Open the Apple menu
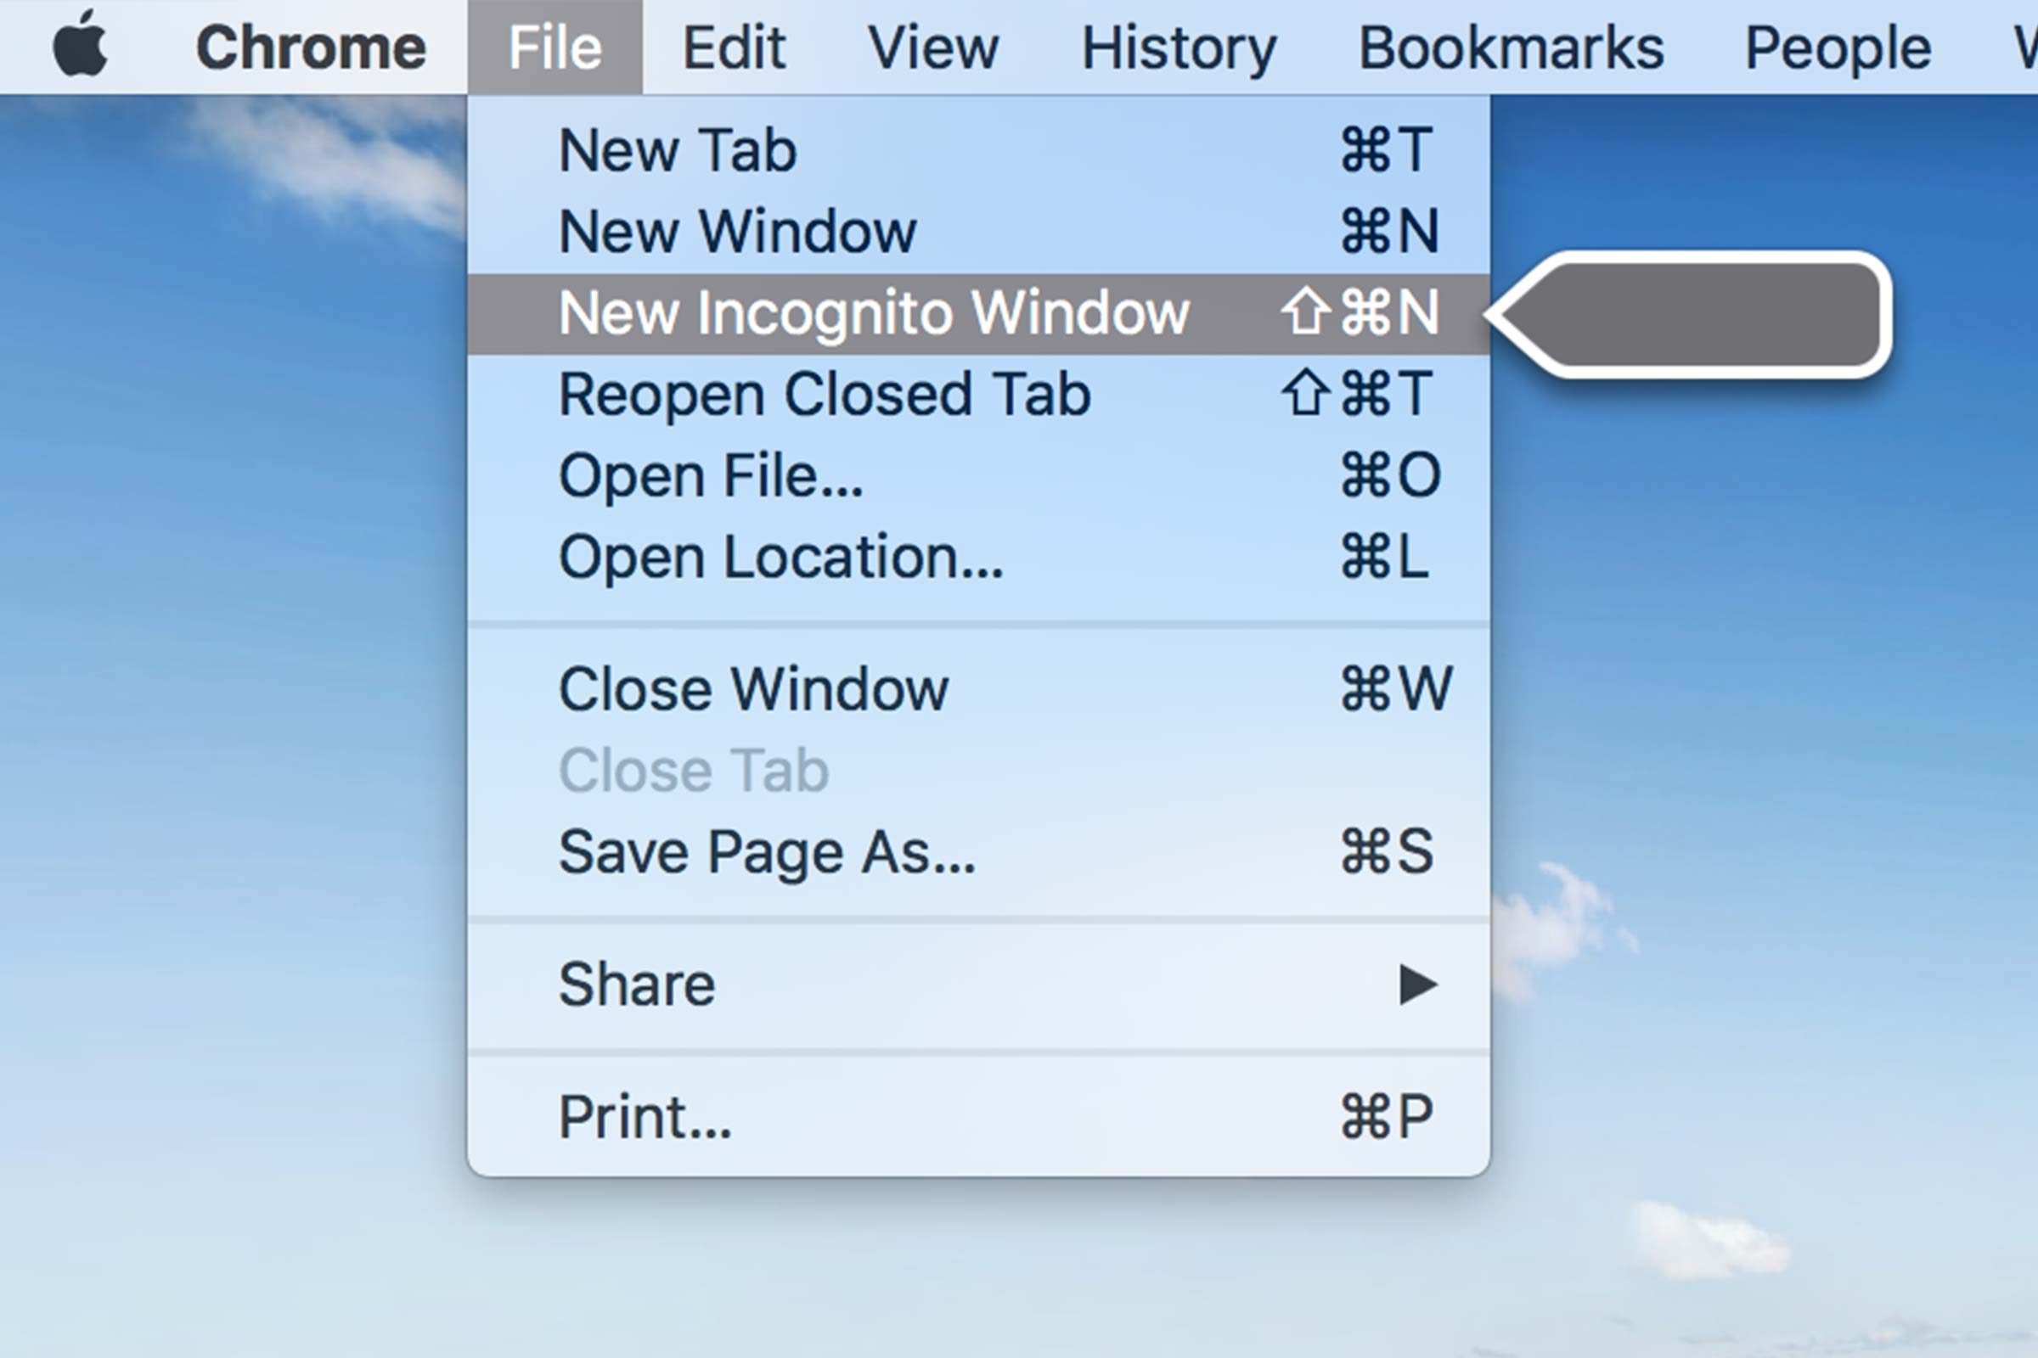The image size is (2038, 1358). point(81,45)
